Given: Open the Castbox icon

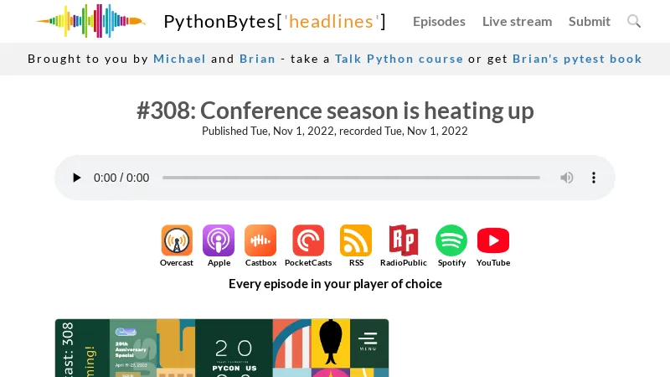Looking at the screenshot, I should point(260,240).
